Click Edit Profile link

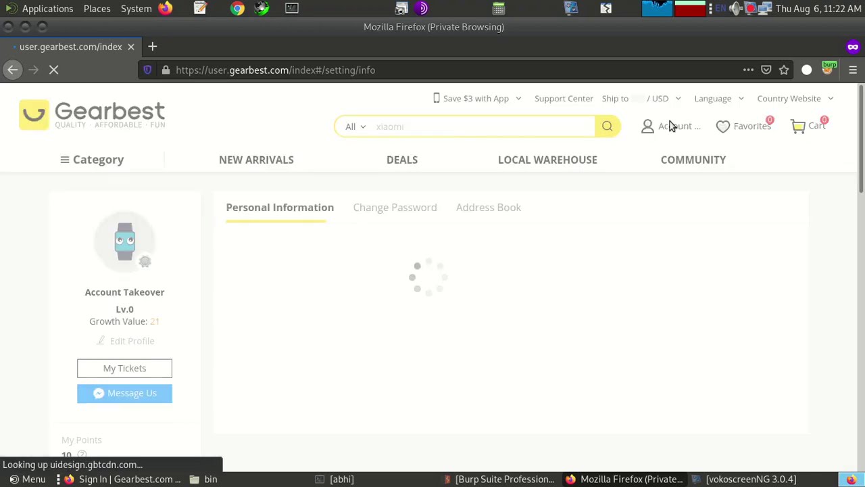point(125,341)
